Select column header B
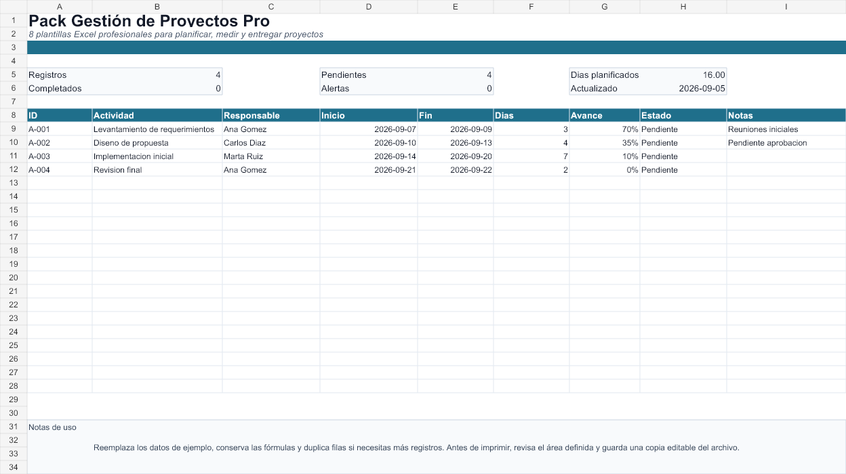This screenshot has height=474, width=846. [157, 7]
